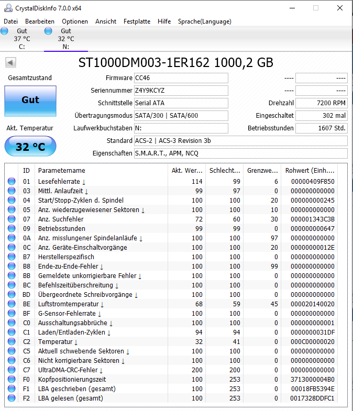Click the status icon for Anz. wiederzugewiesener Sektoren

tap(12, 210)
